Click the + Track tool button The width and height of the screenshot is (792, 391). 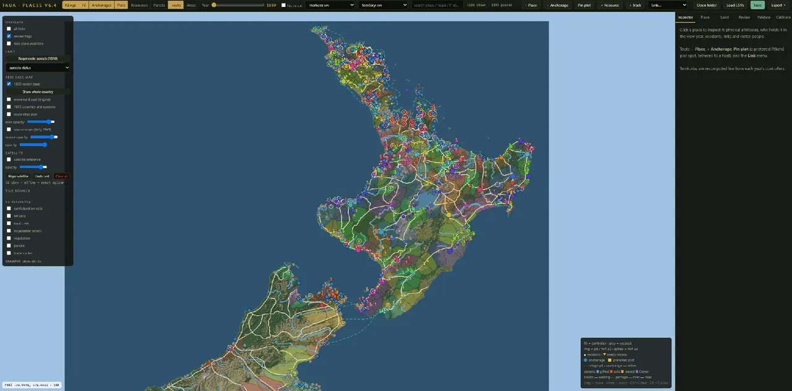[x=635, y=5]
